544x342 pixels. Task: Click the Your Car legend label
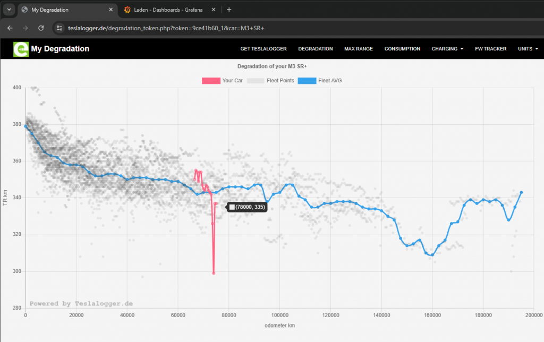(233, 81)
